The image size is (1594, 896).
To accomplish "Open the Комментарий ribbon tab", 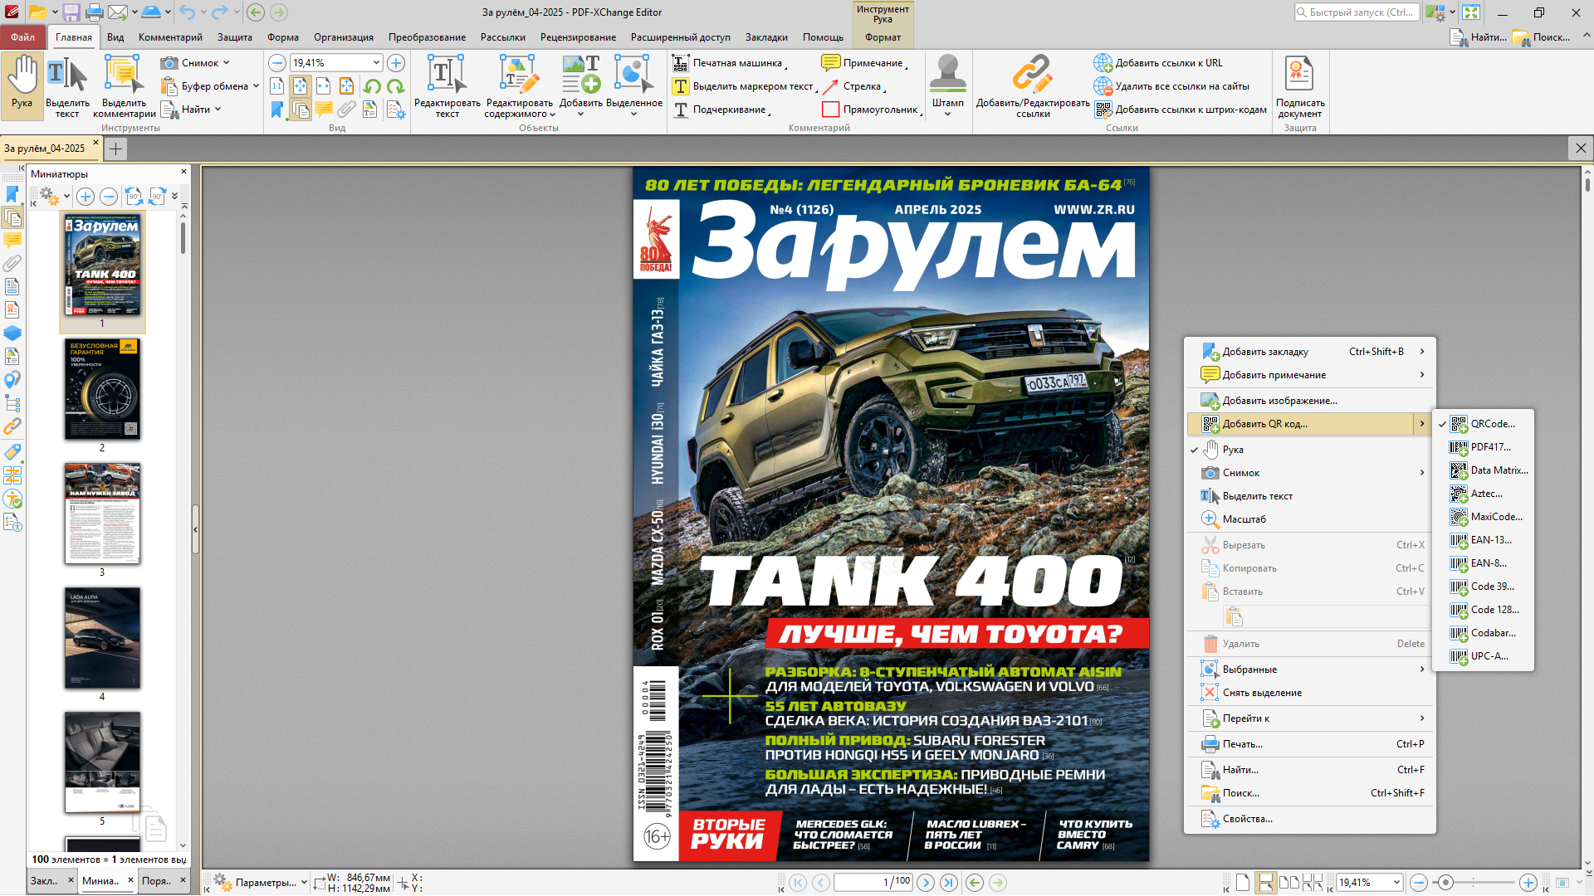I will (170, 37).
